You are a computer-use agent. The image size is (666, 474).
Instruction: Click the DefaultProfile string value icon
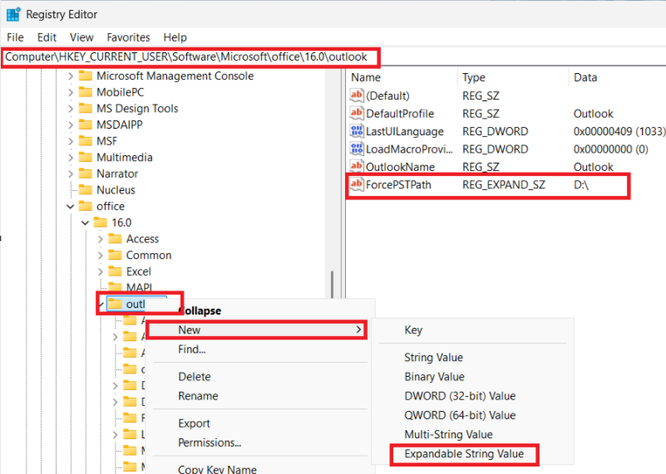coord(357,113)
